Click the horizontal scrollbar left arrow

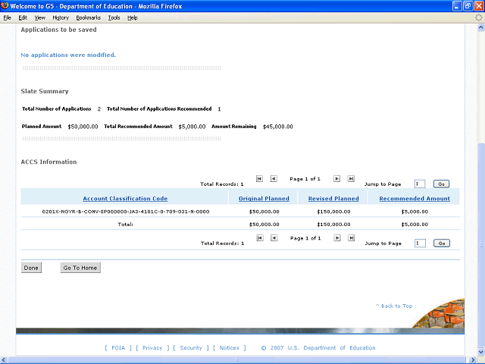pos(4,360)
